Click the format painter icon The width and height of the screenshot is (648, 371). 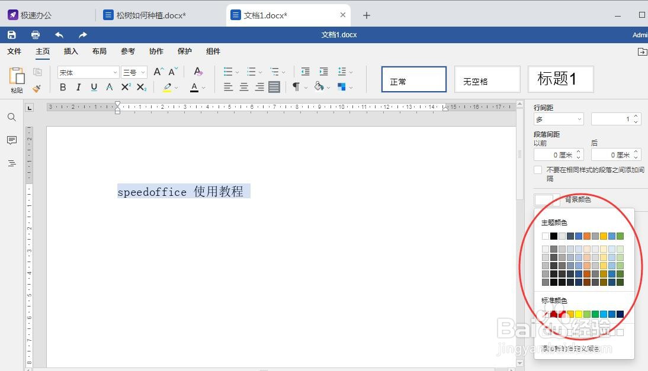(x=36, y=89)
